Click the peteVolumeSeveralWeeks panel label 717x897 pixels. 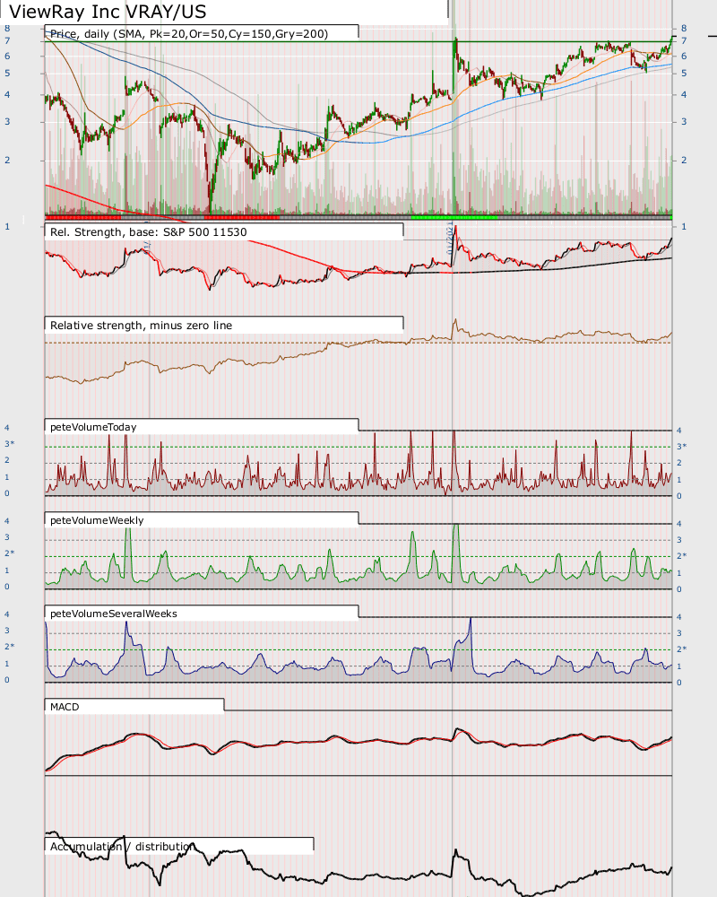click(x=114, y=614)
